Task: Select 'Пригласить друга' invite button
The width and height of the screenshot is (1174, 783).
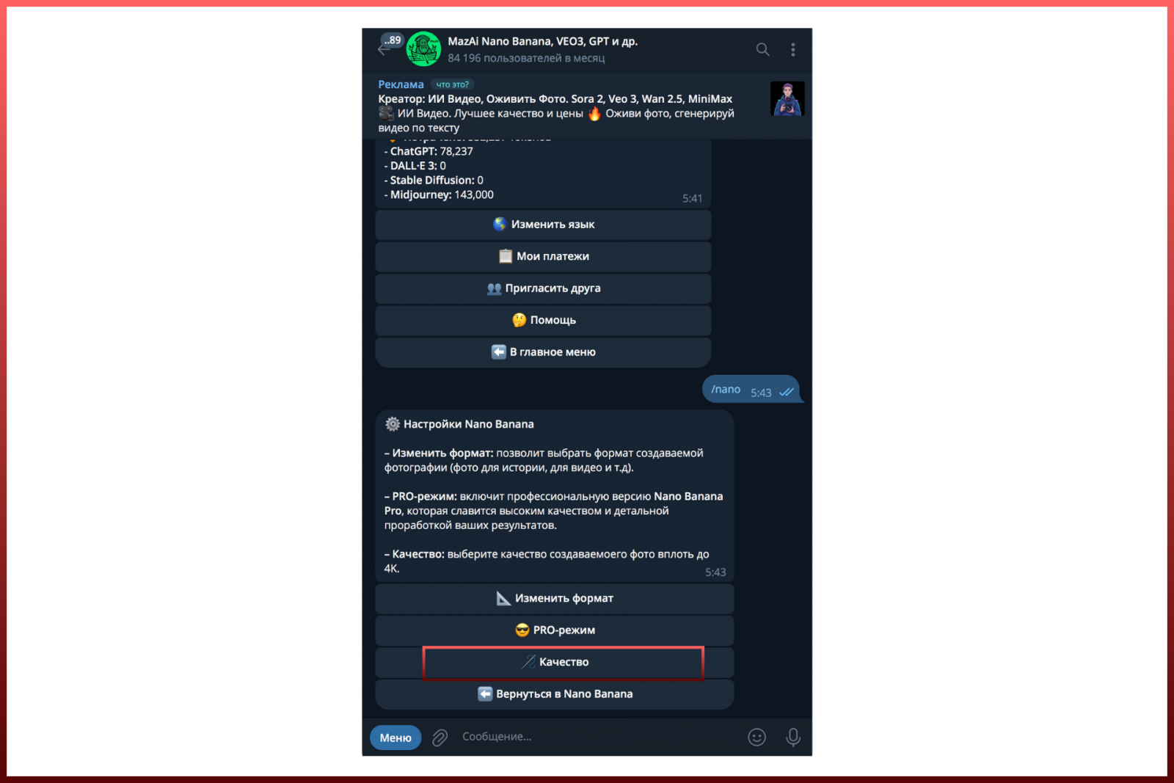Action: (543, 288)
